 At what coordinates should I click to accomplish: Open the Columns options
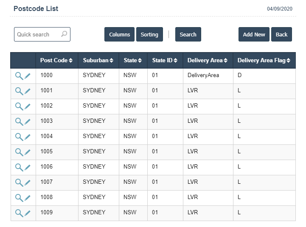119,35
